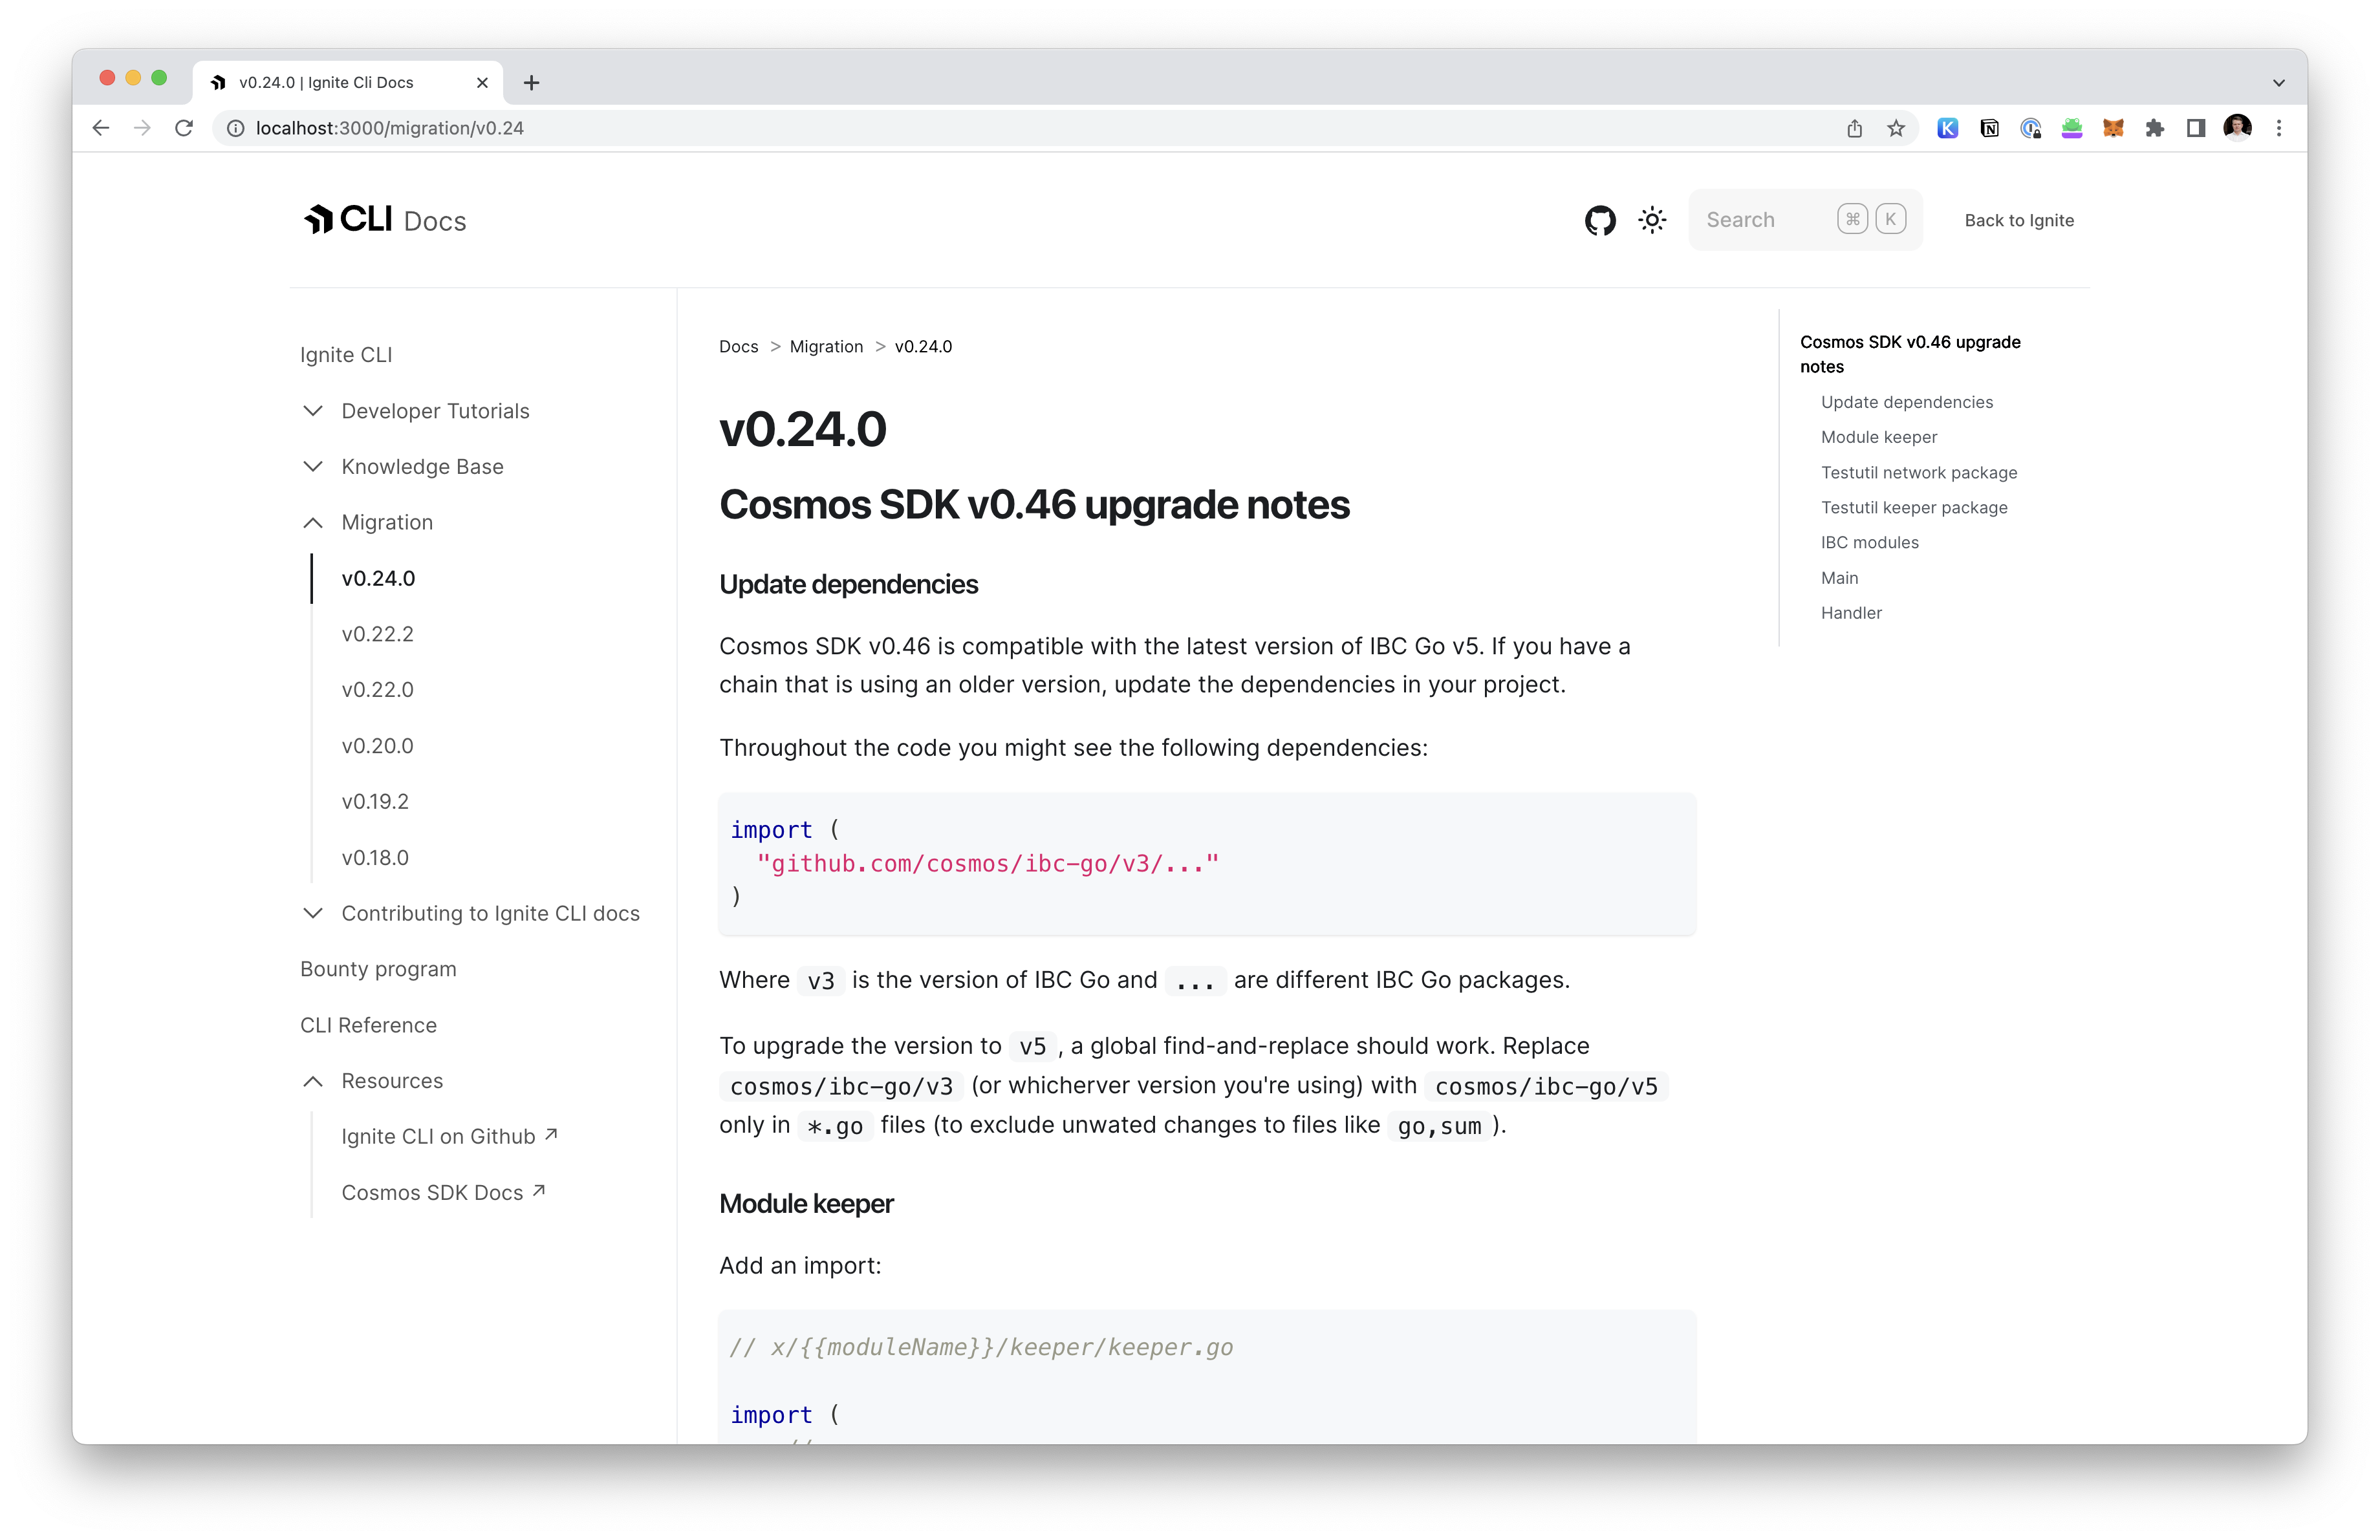Expand Developer Tutorials section
This screenshot has height=1540, width=2380.
tap(434, 411)
